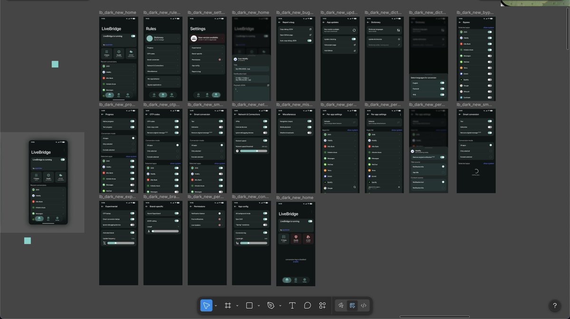This screenshot has width=570, height=319.
Task: Open the Actions and components tool
Action: pyautogui.click(x=323, y=306)
